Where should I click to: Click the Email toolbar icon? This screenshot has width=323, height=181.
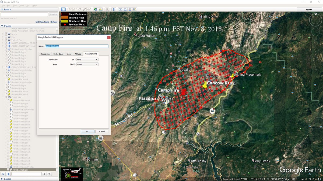coord(121,9)
